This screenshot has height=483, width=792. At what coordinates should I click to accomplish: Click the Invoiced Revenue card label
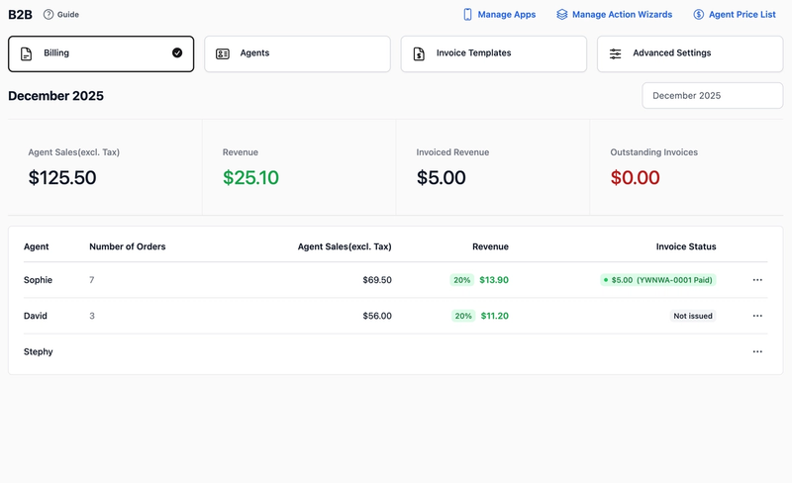452,152
